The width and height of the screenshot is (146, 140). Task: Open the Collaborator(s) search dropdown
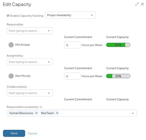click(x=30, y=93)
